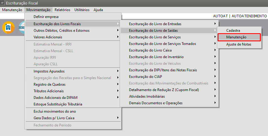268x136 pixels.
Task: Expand Gera Dados p/ Livro Caixa submenu
Action: 55,118
